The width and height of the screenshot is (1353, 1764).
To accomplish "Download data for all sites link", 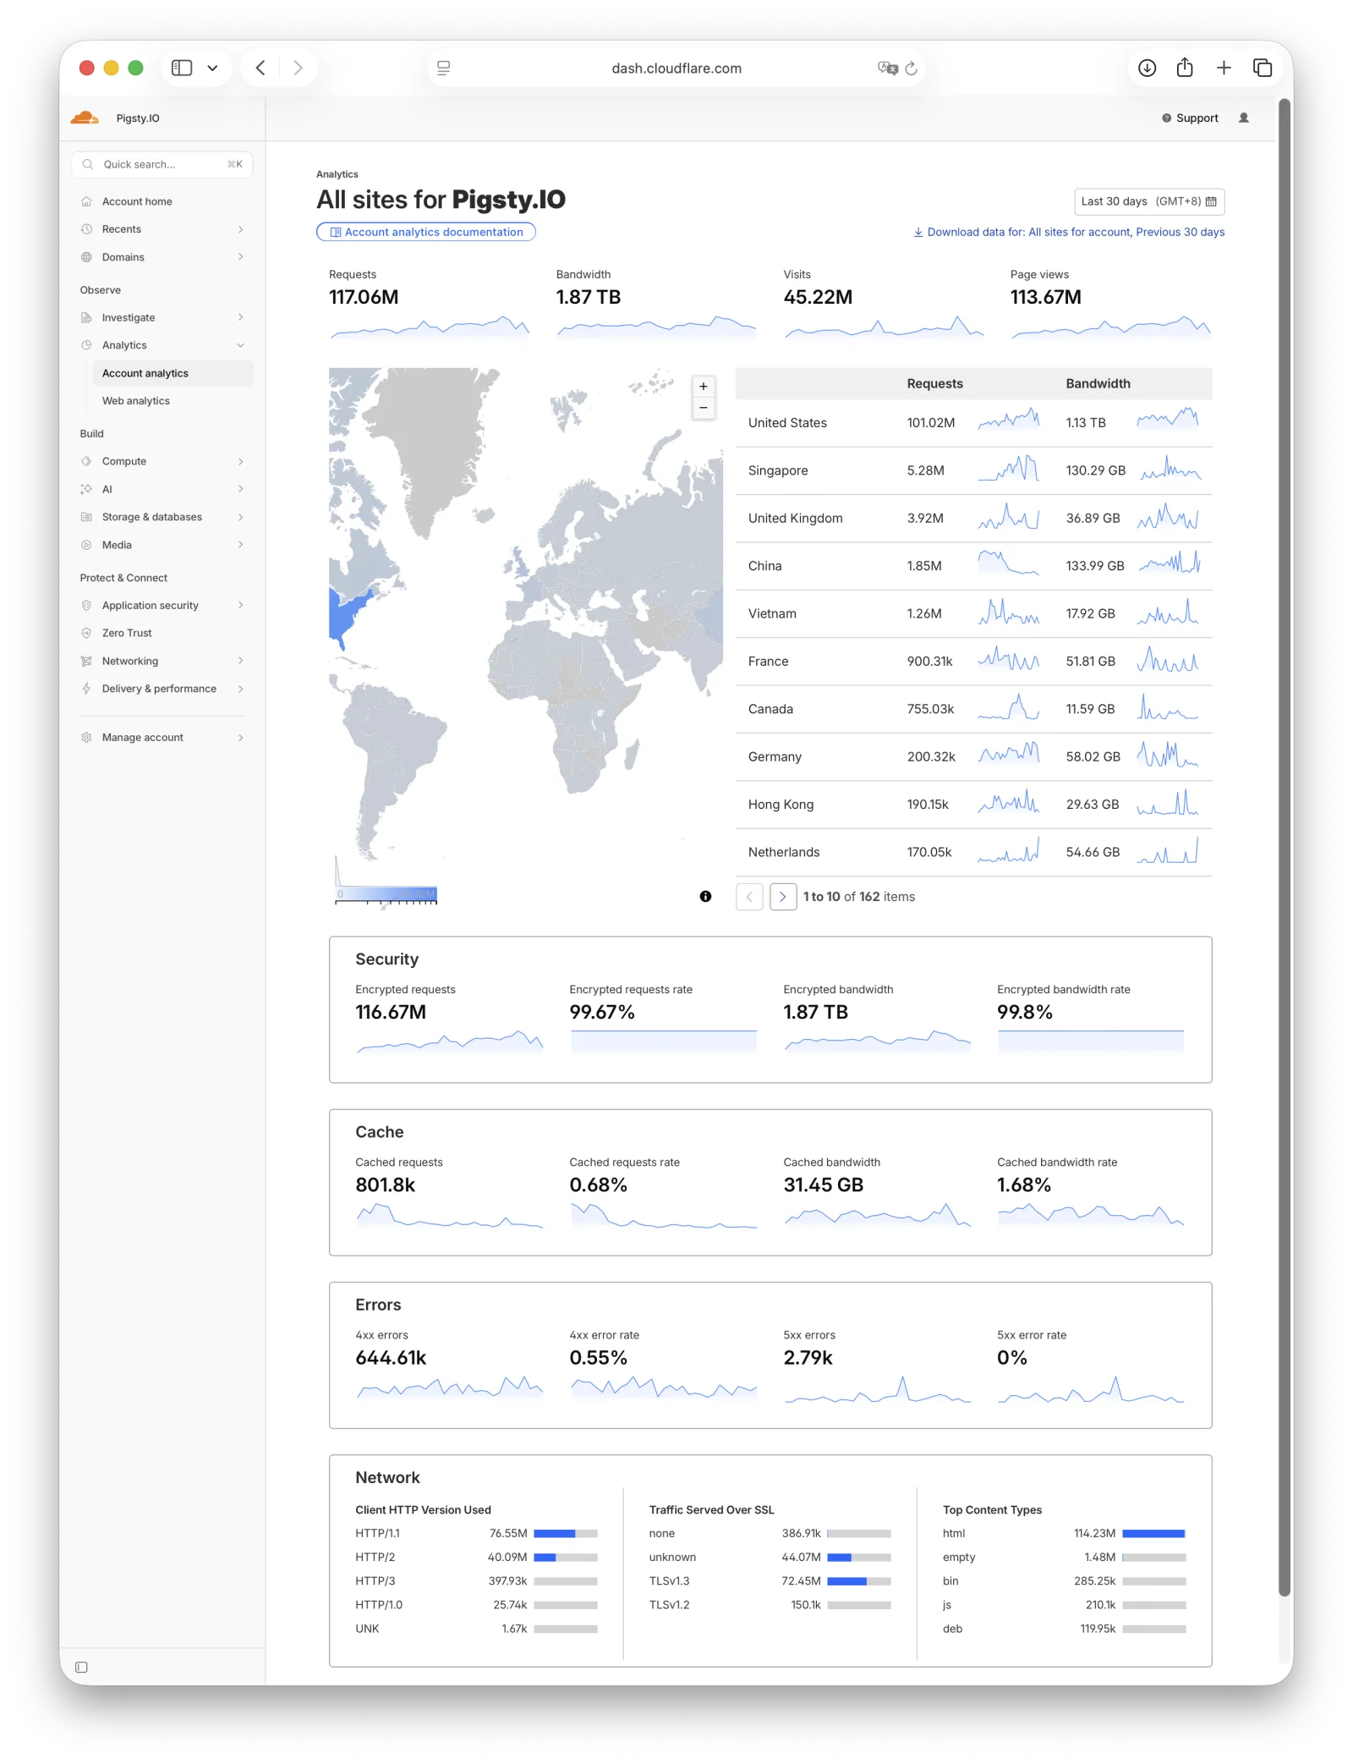I will 1069,232.
